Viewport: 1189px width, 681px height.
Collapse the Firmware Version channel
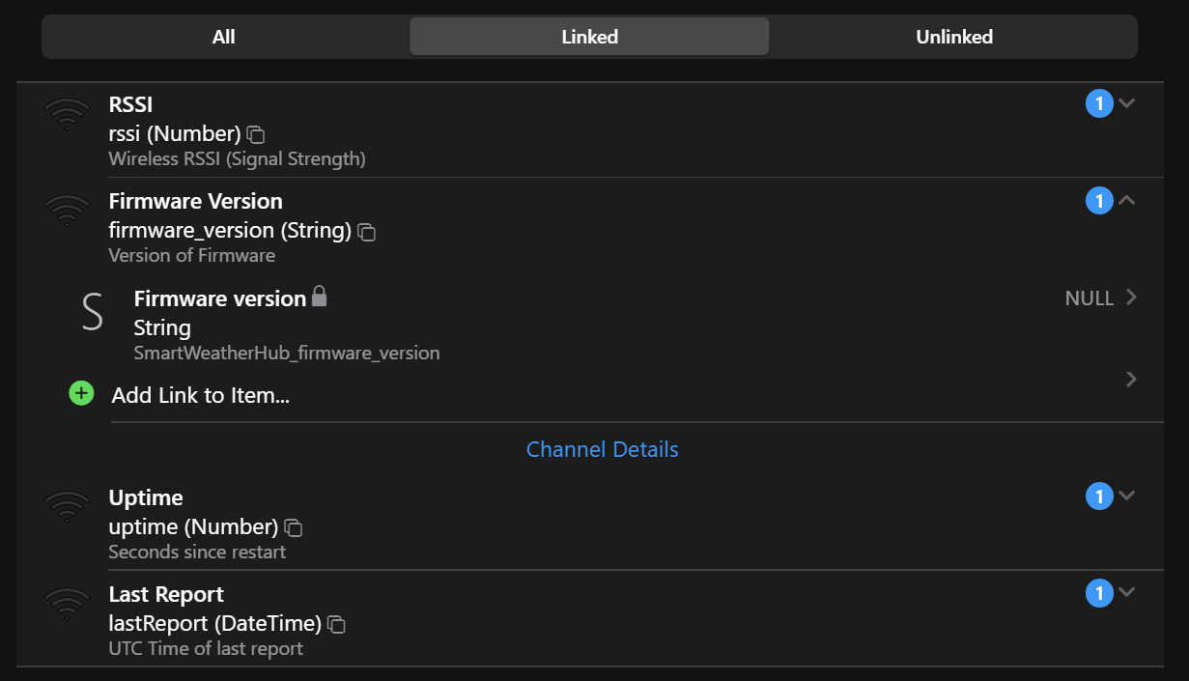pyautogui.click(x=1126, y=200)
